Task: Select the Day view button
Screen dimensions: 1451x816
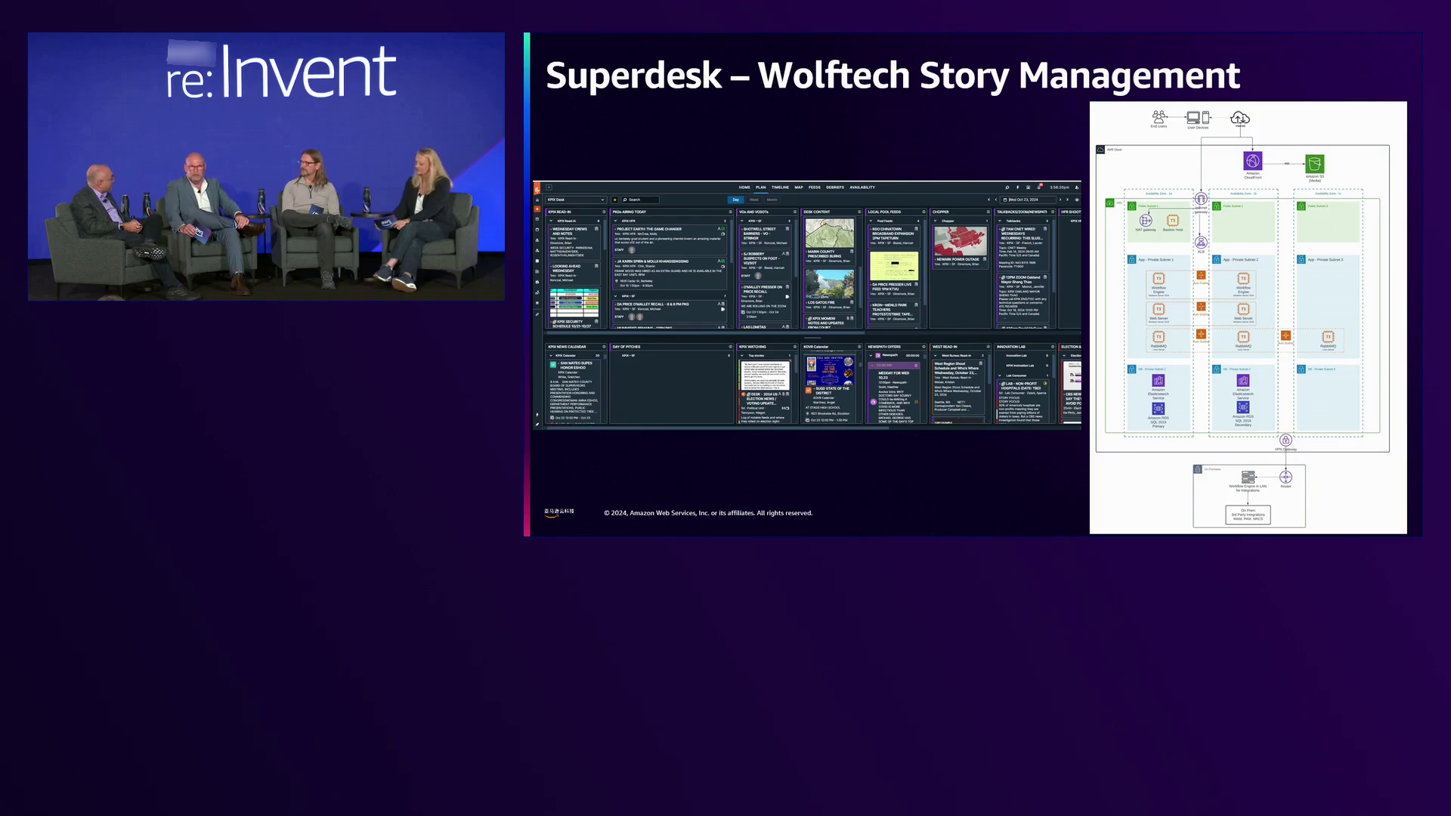Action: point(735,200)
